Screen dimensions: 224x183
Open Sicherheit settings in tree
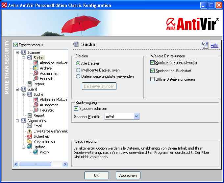click(41, 136)
